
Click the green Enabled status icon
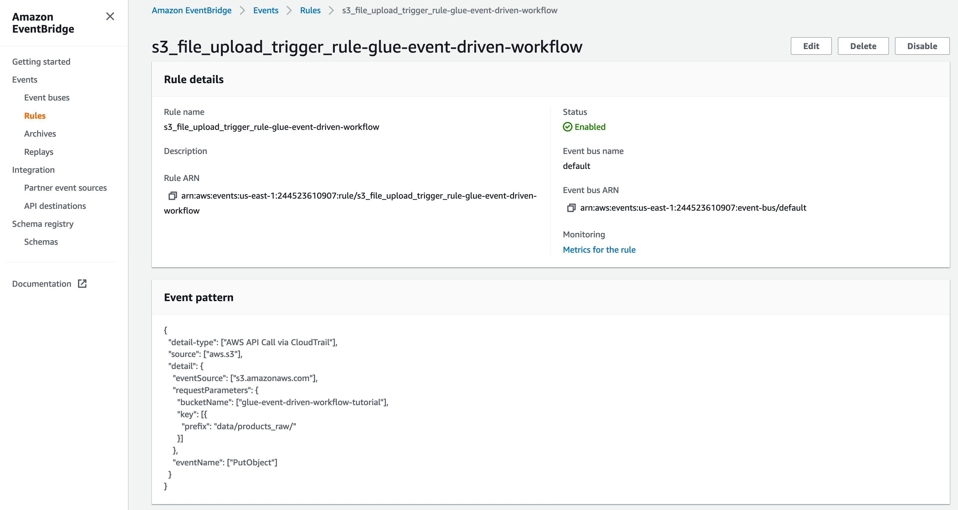pos(567,127)
